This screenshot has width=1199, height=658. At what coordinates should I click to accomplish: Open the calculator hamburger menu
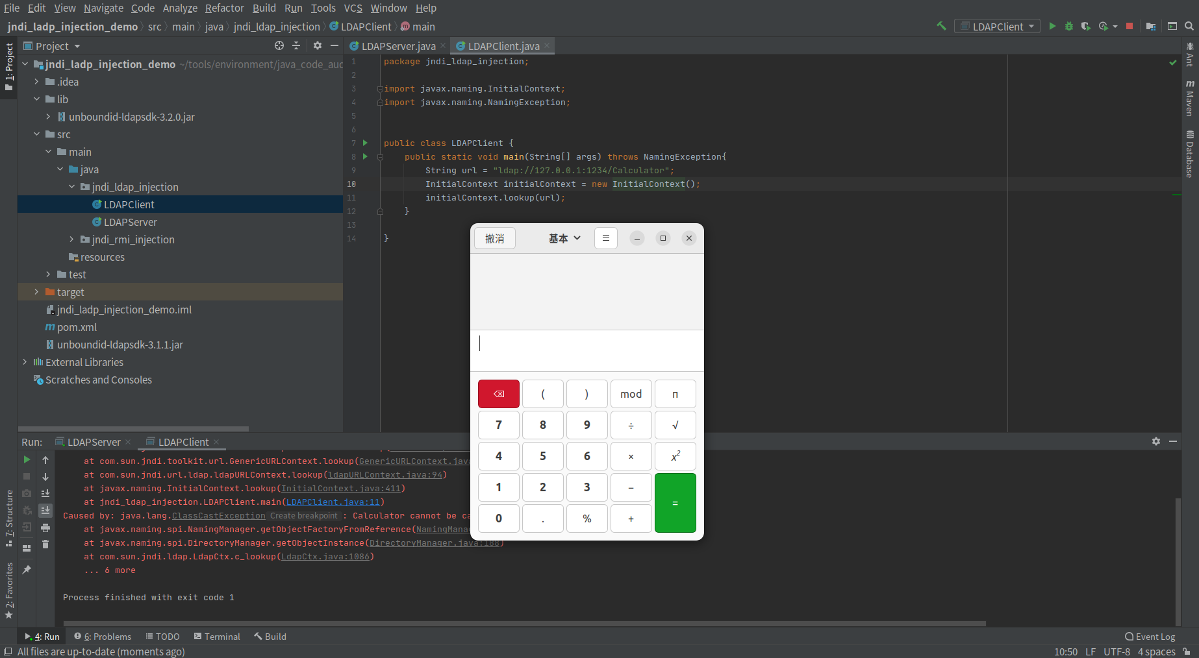tap(606, 238)
